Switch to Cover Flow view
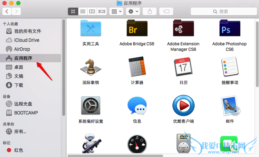 click(102, 11)
